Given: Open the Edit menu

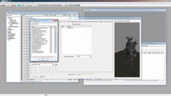Looking at the screenshot, I should (x=4, y=3).
